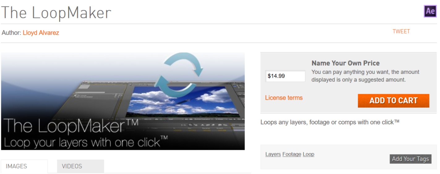The height and width of the screenshot is (174, 440).
Task: Click the Name Your Own Price heading
Action: tap(345, 63)
